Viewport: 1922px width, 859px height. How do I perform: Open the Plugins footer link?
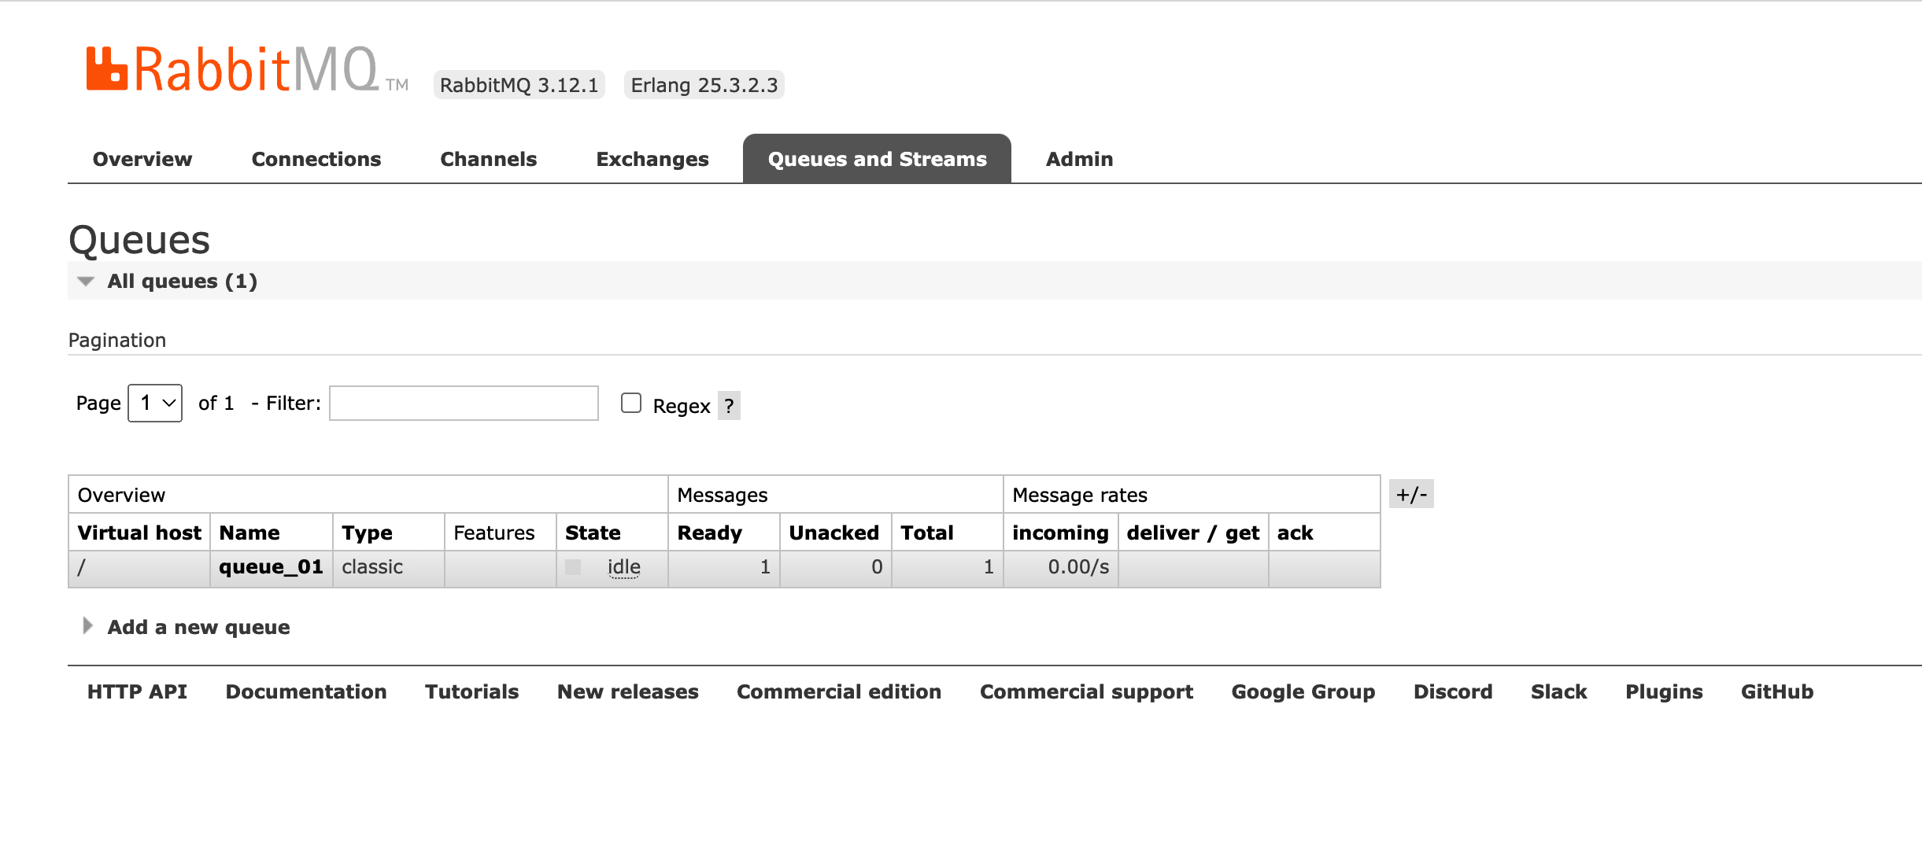(x=1663, y=691)
